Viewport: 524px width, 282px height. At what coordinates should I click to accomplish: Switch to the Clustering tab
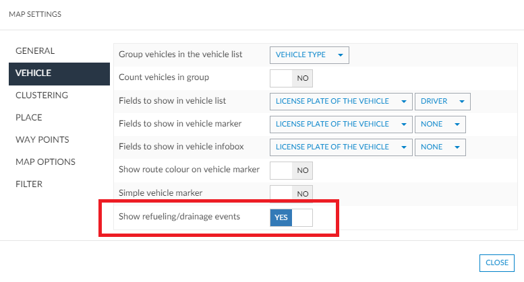(x=42, y=96)
